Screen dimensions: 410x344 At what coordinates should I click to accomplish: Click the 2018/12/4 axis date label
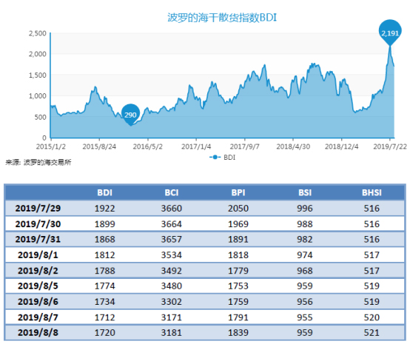341,146
